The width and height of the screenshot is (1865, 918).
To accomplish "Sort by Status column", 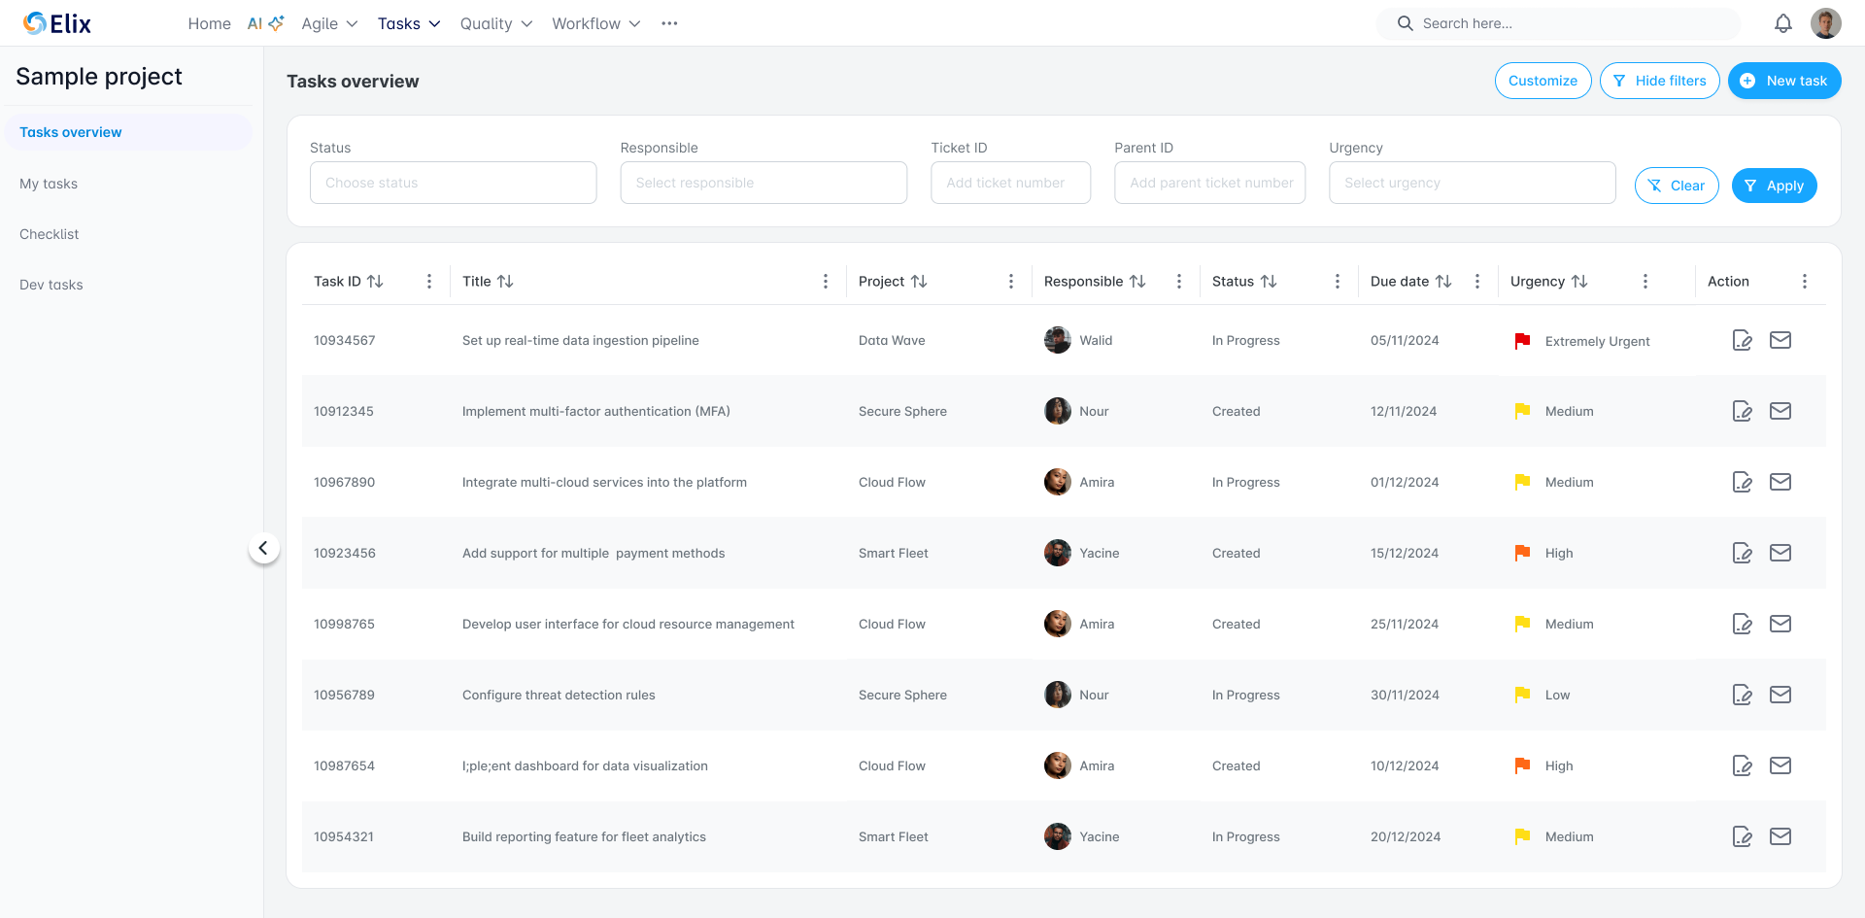I will (x=1269, y=281).
